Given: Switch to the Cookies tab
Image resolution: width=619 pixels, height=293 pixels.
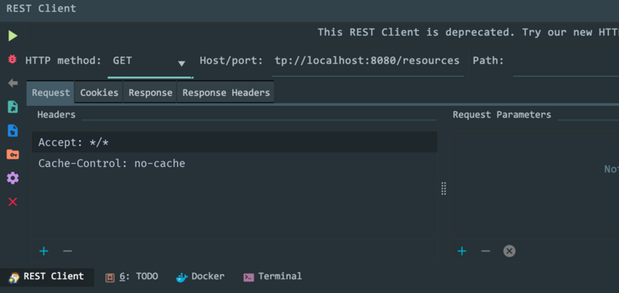Looking at the screenshot, I should coord(99,93).
